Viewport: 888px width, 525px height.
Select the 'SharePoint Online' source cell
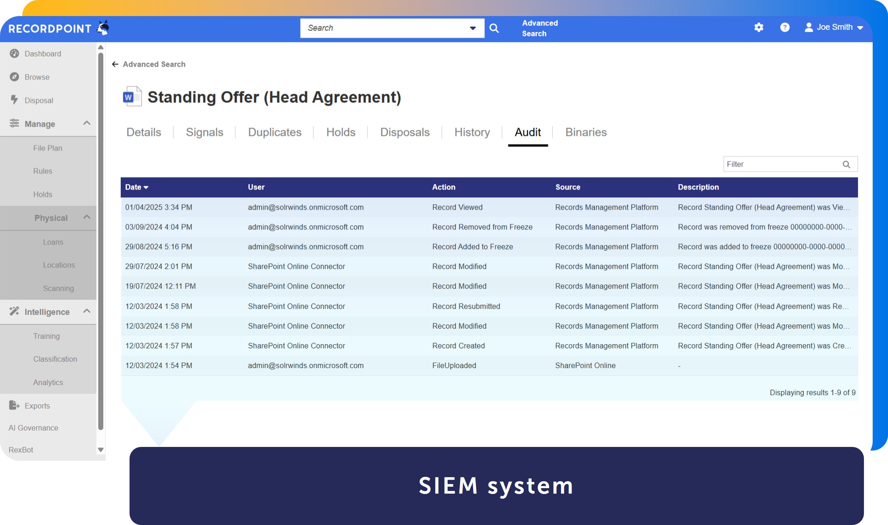click(x=585, y=366)
